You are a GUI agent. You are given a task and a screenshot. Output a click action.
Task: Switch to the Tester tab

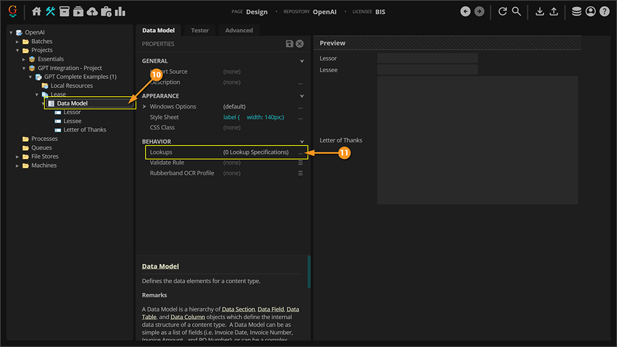(x=199, y=30)
